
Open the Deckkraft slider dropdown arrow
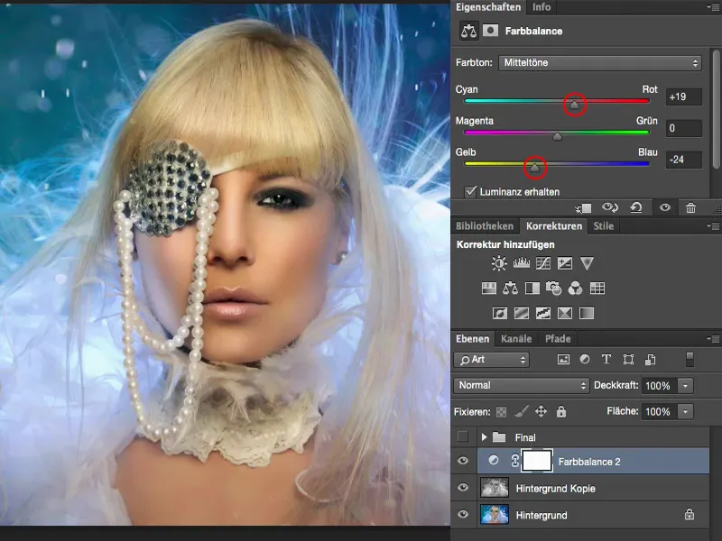(x=686, y=386)
